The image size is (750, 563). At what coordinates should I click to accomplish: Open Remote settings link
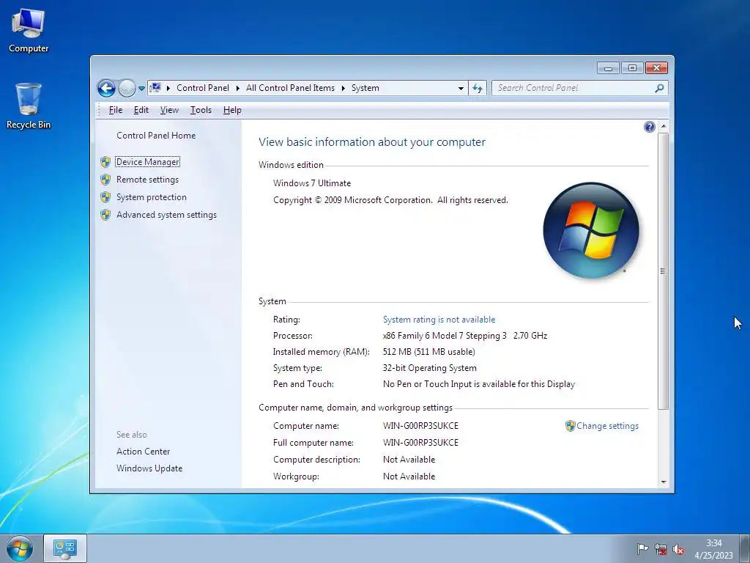pos(147,180)
